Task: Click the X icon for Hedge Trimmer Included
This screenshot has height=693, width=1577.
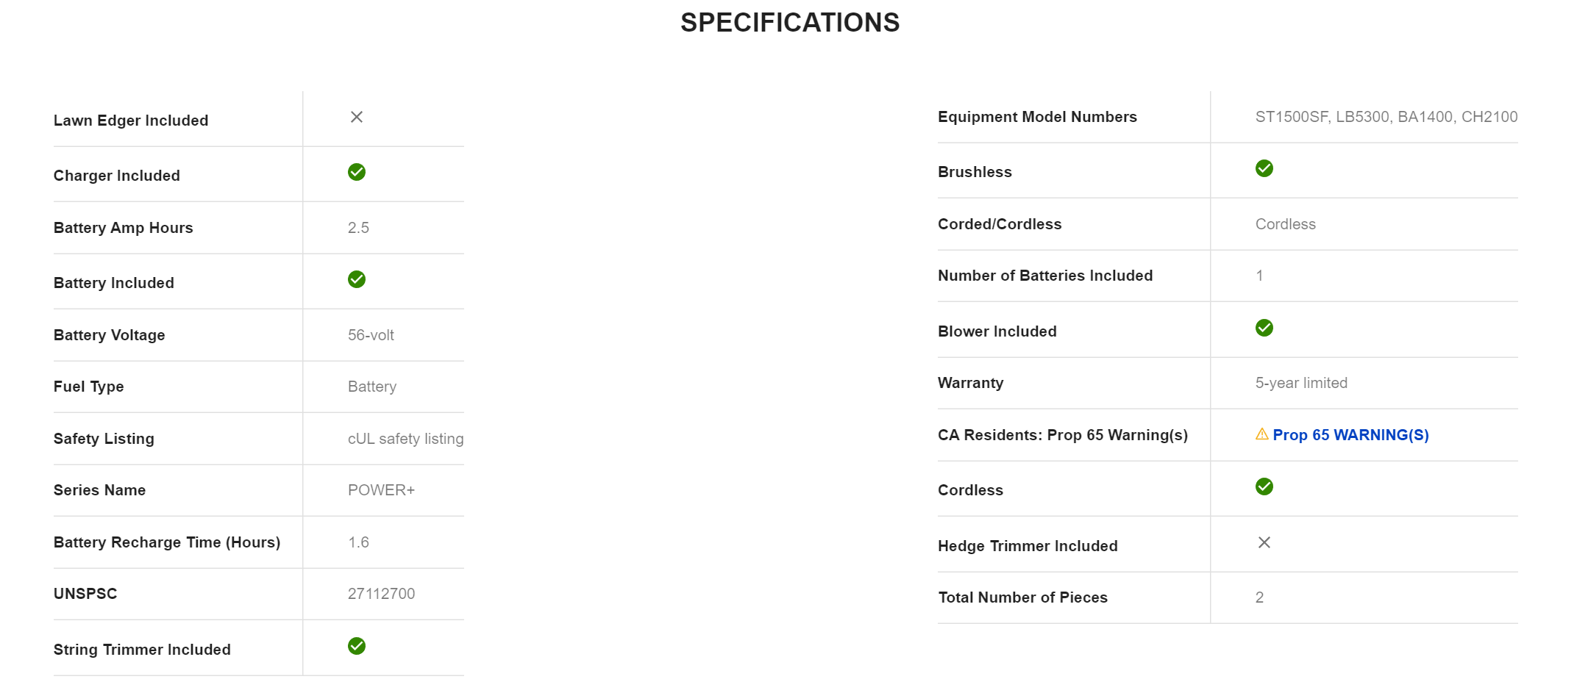Action: point(1264,542)
